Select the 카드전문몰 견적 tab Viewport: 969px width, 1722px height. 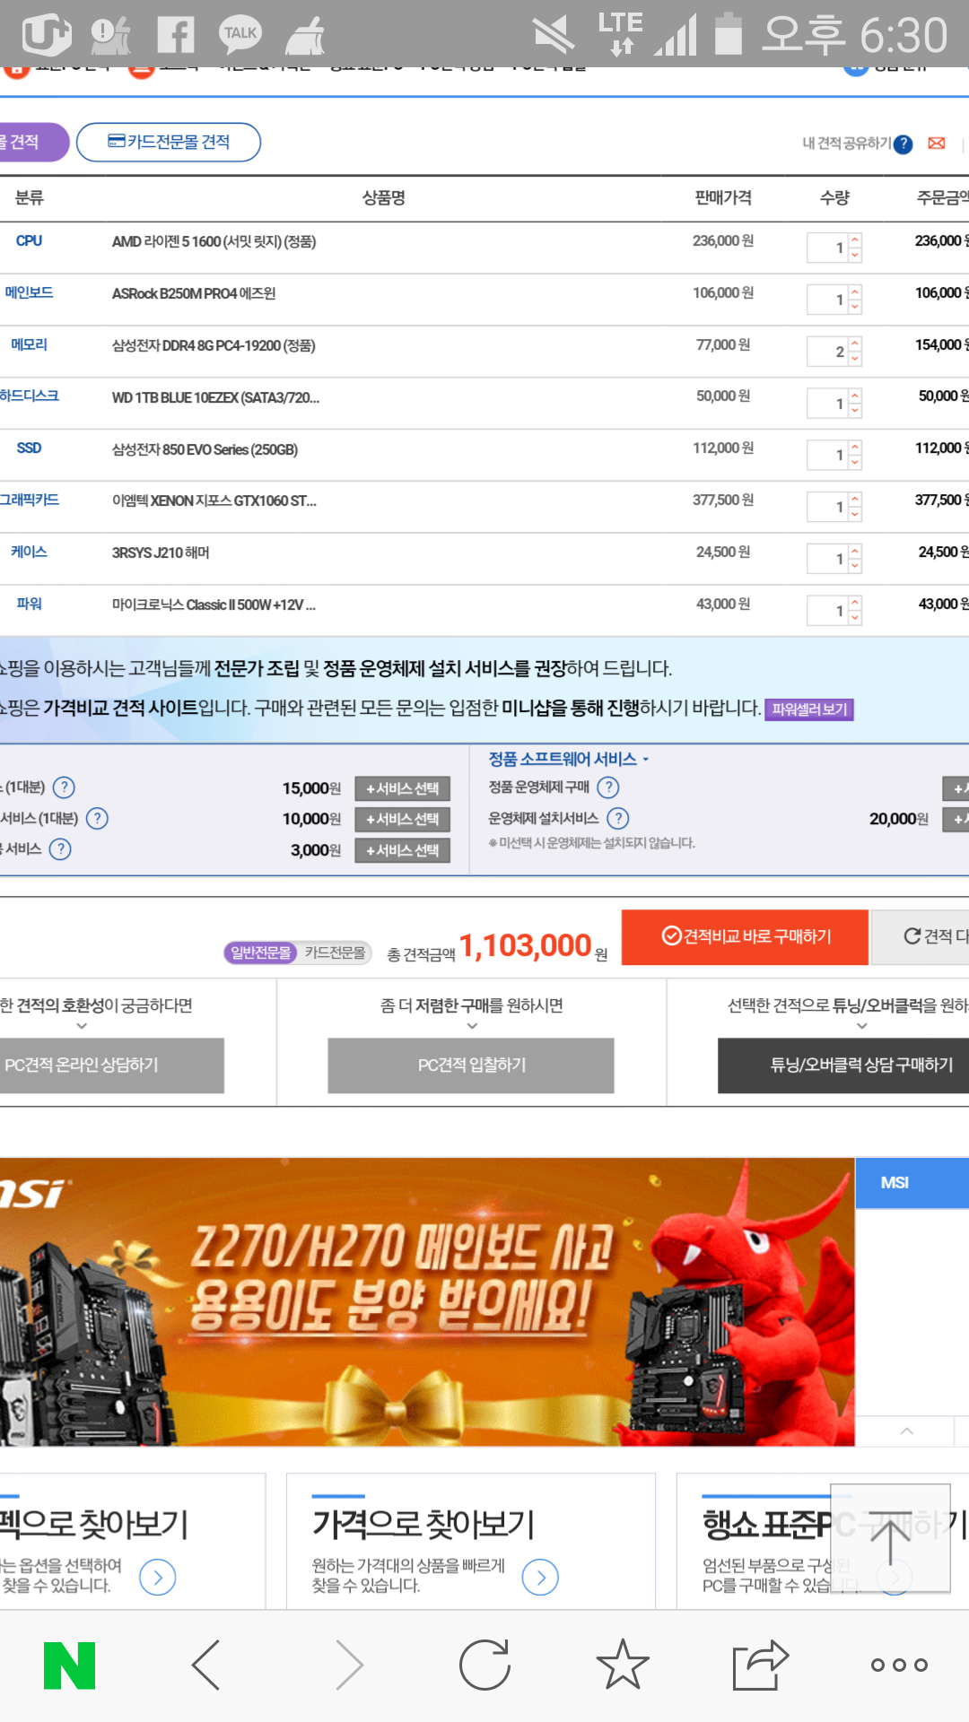[x=169, y=143]
